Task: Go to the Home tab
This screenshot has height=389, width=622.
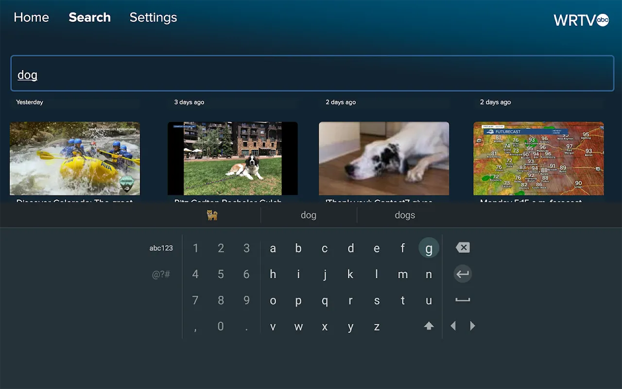Action: tap(31, 18)
